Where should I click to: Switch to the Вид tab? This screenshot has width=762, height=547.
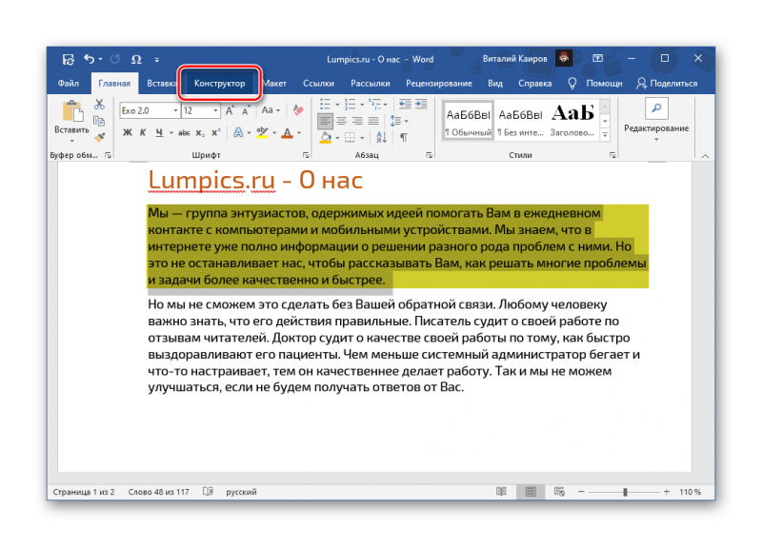(x=495, y=84)
